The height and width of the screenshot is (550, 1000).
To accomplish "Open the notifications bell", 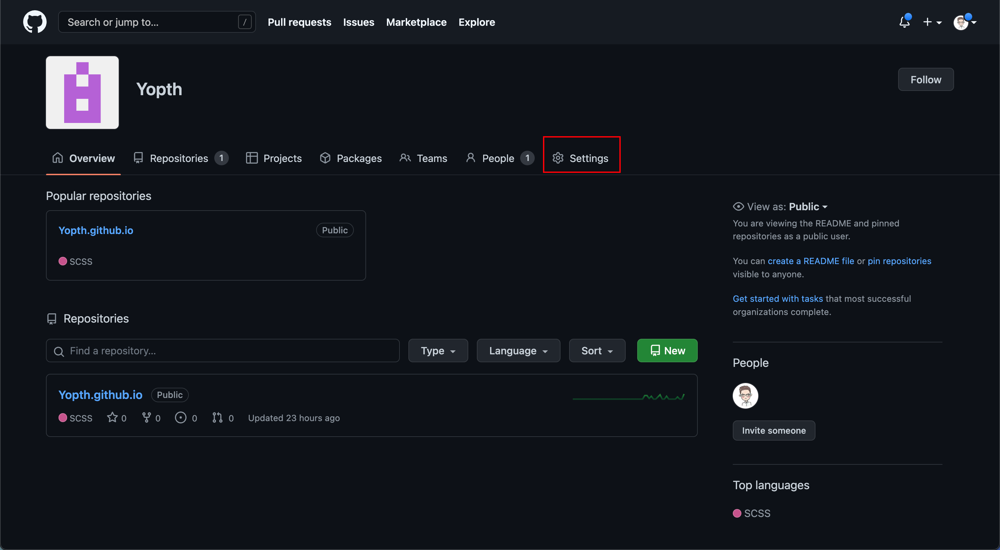I will pyautogui.click(x=904, y=22).
